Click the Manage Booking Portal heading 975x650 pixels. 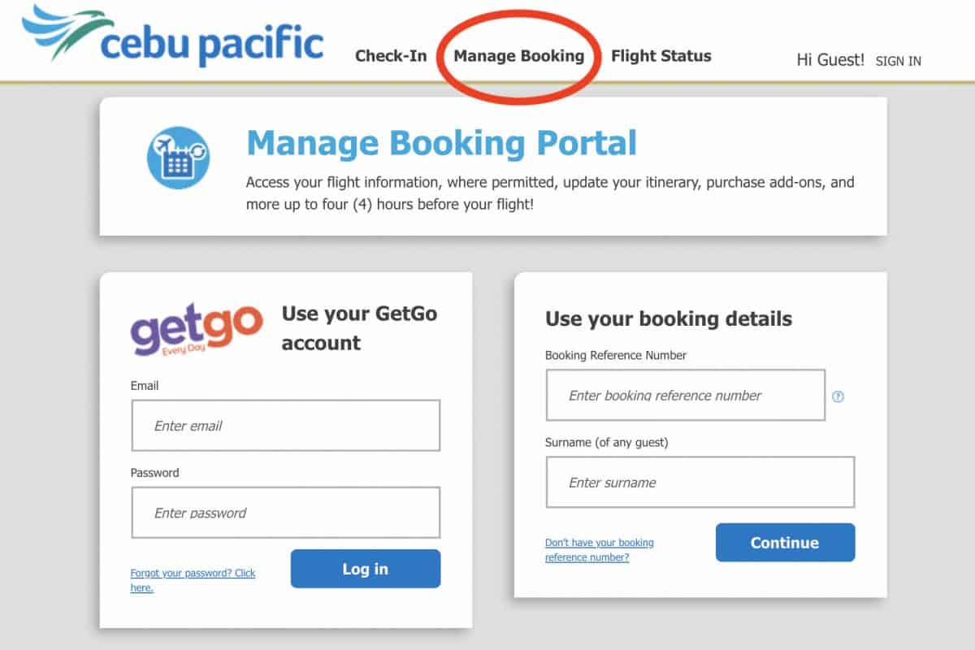[441, 143]
